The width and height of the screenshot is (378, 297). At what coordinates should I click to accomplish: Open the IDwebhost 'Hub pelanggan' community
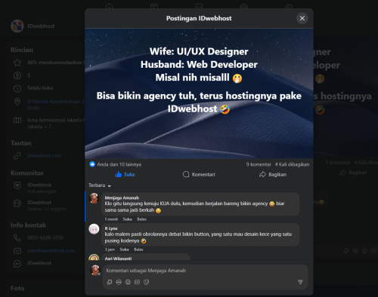point(42,188)
